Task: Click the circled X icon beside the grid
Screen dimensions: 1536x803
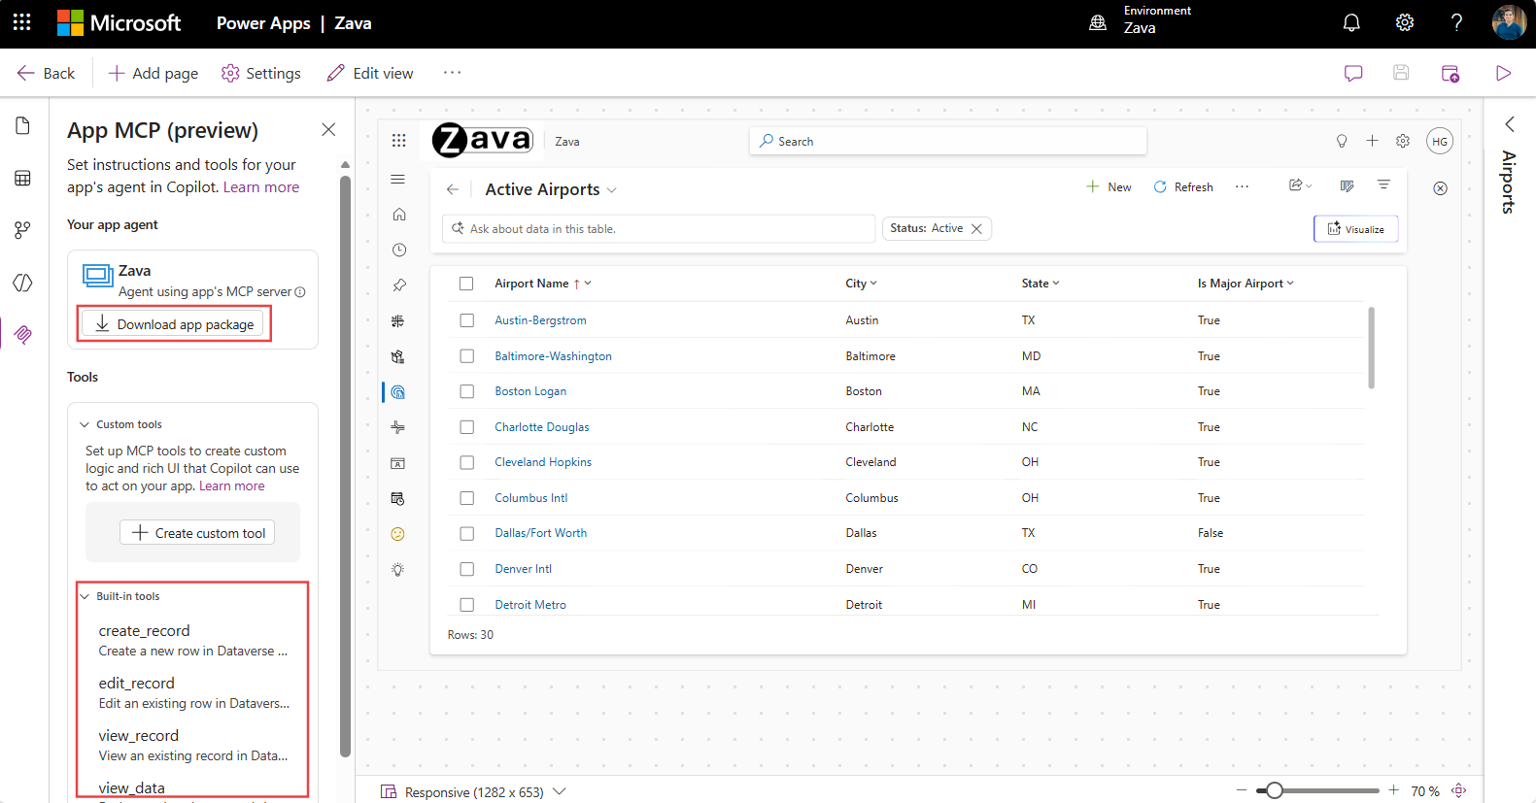Action: point(1440,188)
